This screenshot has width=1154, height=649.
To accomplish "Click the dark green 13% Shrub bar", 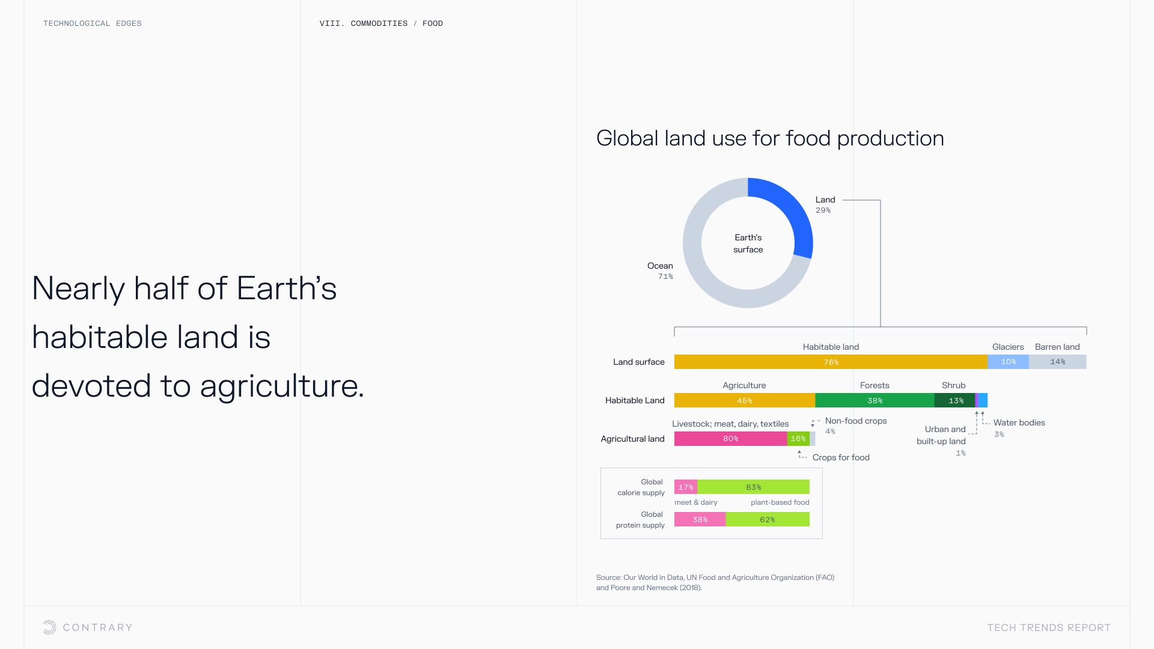I will pyautogui.click(x=955, y=400).
